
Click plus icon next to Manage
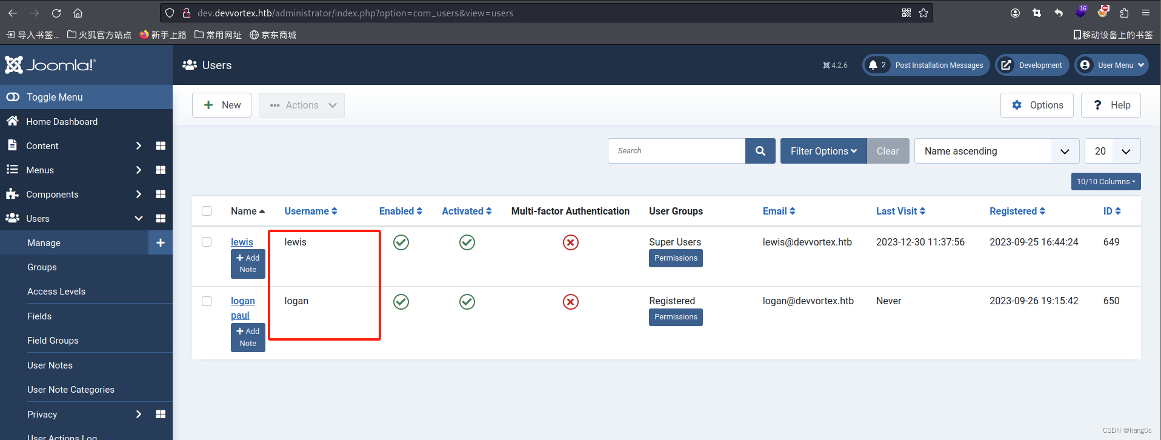coord(161,242)
